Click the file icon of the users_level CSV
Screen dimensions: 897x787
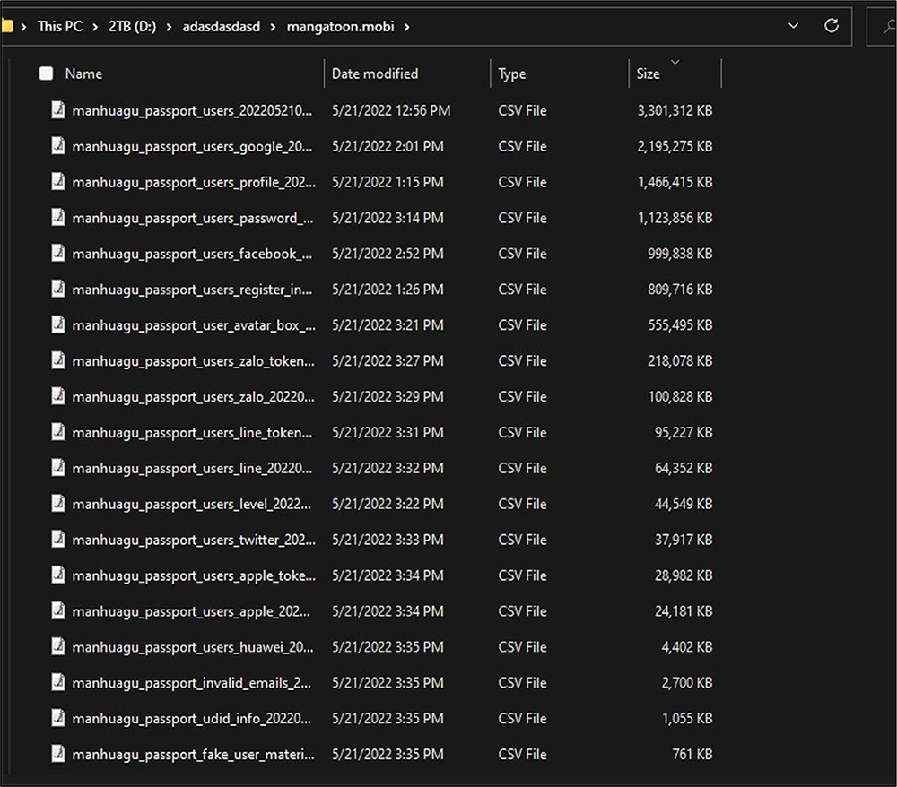(x=57, y=503)
